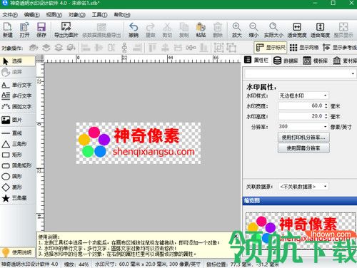Open the object selector combo box atop properties panel
The image size is (357, 268).
pos(301,73)
